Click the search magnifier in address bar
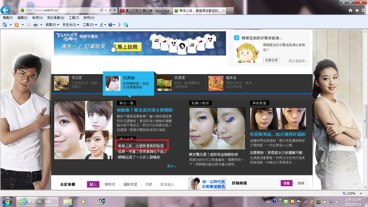Viewport: 368px width, 207px height. [101, 10]
